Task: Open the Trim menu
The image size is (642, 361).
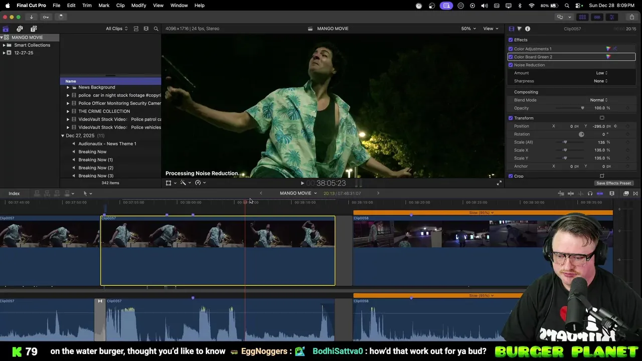Action: coord(87,6)
